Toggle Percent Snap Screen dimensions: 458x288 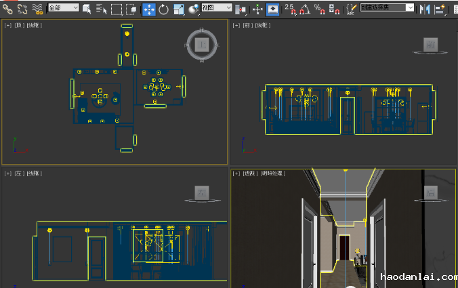(x=320, y=9)
